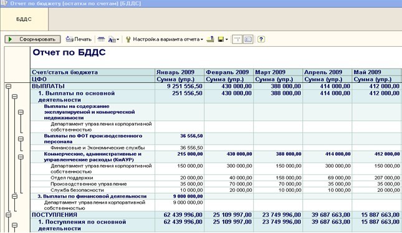Open the font settings icon with letter A
This screenshot has height=233, width=402.
point(112,39)
